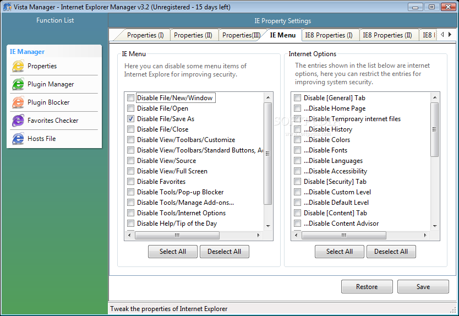Check Disable View/Toolbars/Customize
Viewport: 459px width, 316px height.
tap(130, 140)
